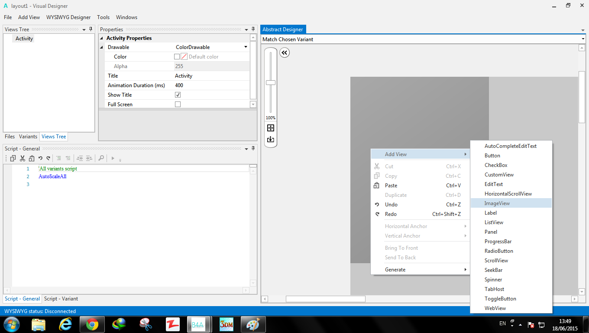Click the download-arrow icon below zoom slider

(271, 139)
